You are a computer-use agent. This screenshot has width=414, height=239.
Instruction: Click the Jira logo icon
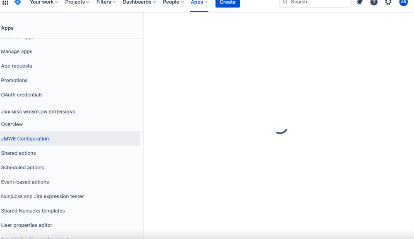tap(18, 2)
